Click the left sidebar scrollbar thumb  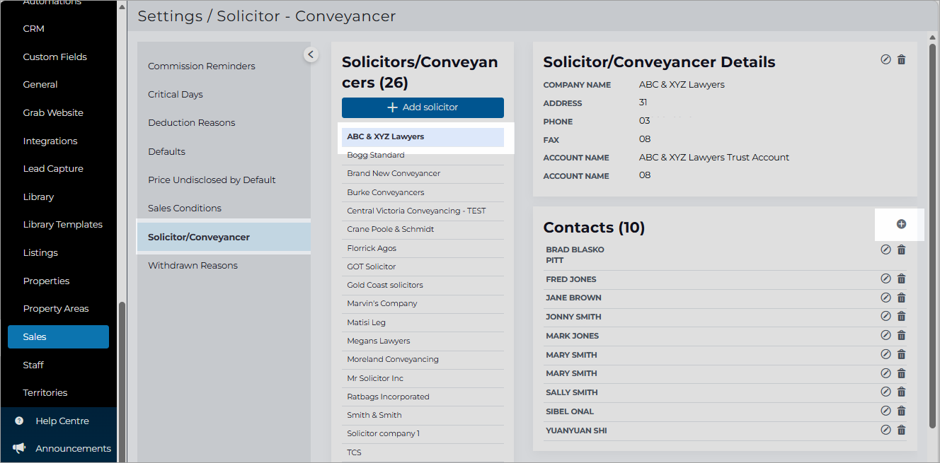[x=121, y=382]
